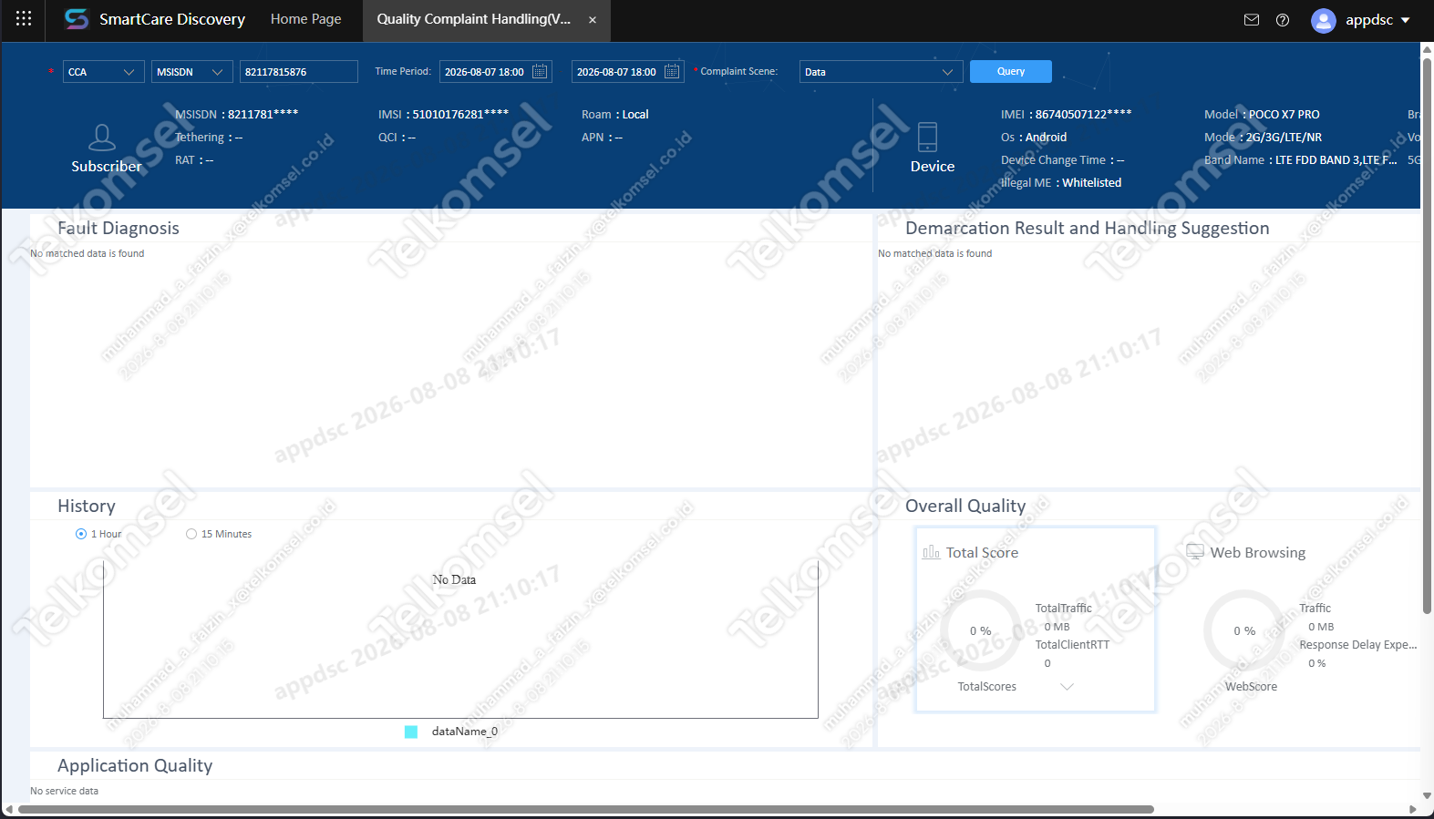Image resolution: width=1434 pixels, height=819 pixels.
Task: Close the Quality Complaint Handling tab
Action: (x=593, y=20)
